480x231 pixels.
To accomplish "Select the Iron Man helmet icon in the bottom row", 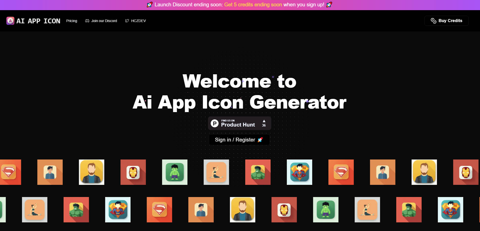I will (284, 210).
